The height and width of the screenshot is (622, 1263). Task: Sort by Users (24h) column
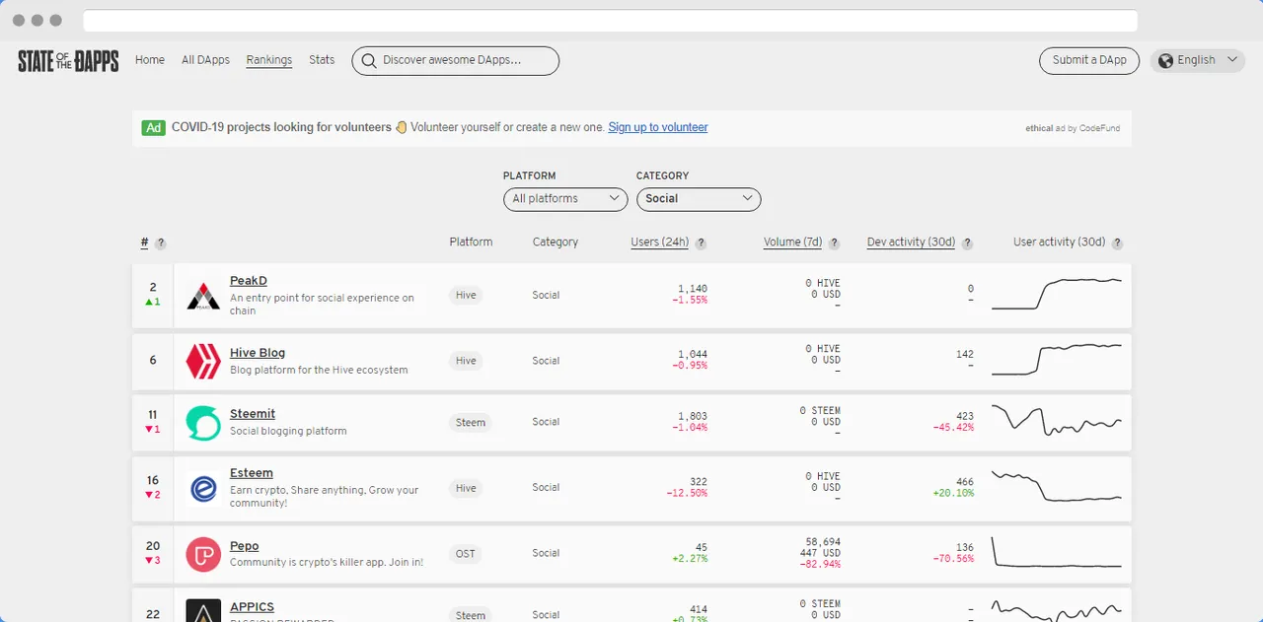coord(660,242)
